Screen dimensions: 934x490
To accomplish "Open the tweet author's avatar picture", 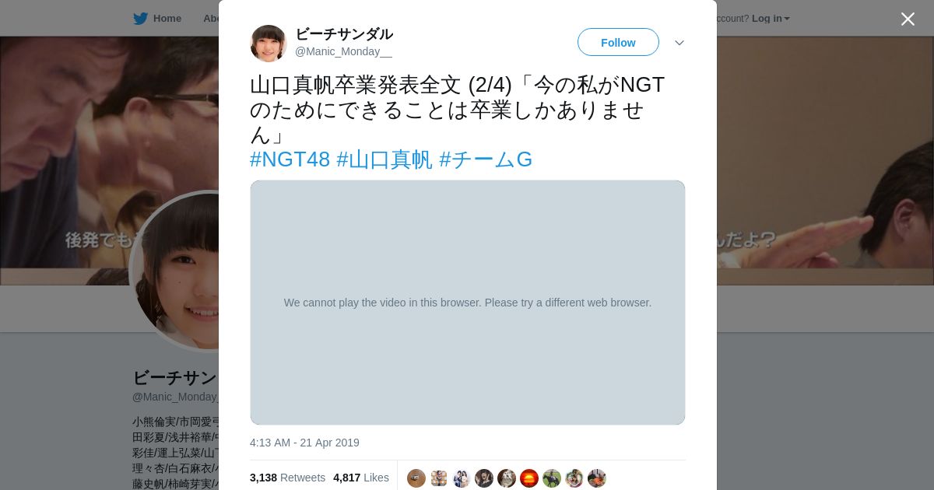I will [x=269, y=44].
